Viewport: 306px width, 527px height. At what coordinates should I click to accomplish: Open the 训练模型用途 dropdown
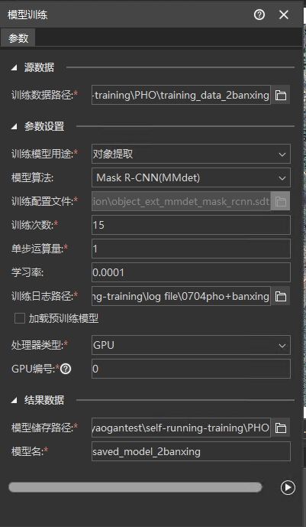(x=191, y=154)
